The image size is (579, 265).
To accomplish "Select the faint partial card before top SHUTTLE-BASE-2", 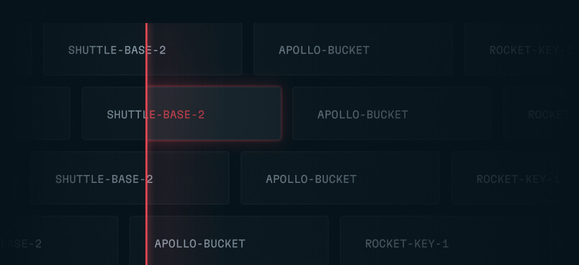I will [x=16, y=49].
